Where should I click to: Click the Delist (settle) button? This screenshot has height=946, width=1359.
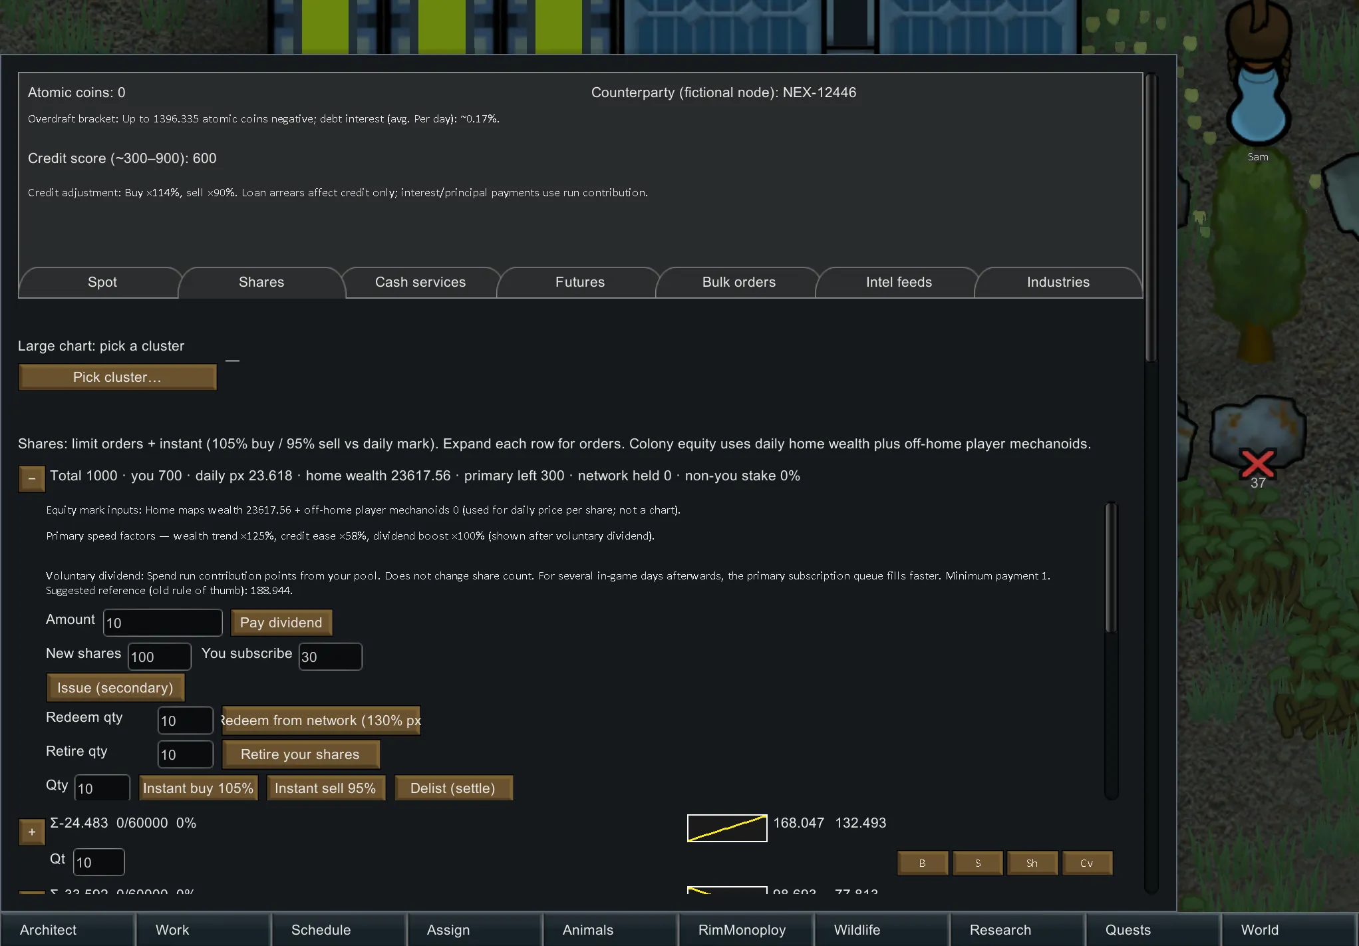coord(452,788)
